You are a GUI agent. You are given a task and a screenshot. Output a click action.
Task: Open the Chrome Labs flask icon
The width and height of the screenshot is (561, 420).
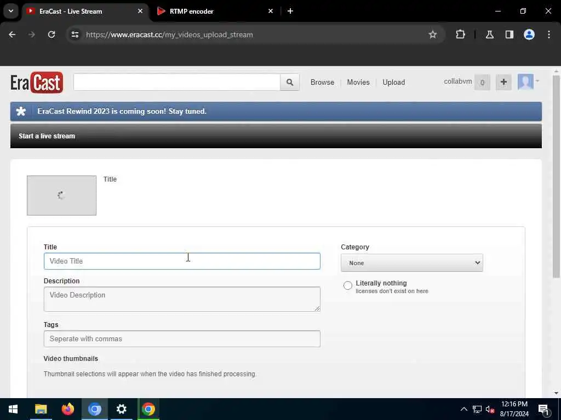(490, 34)
